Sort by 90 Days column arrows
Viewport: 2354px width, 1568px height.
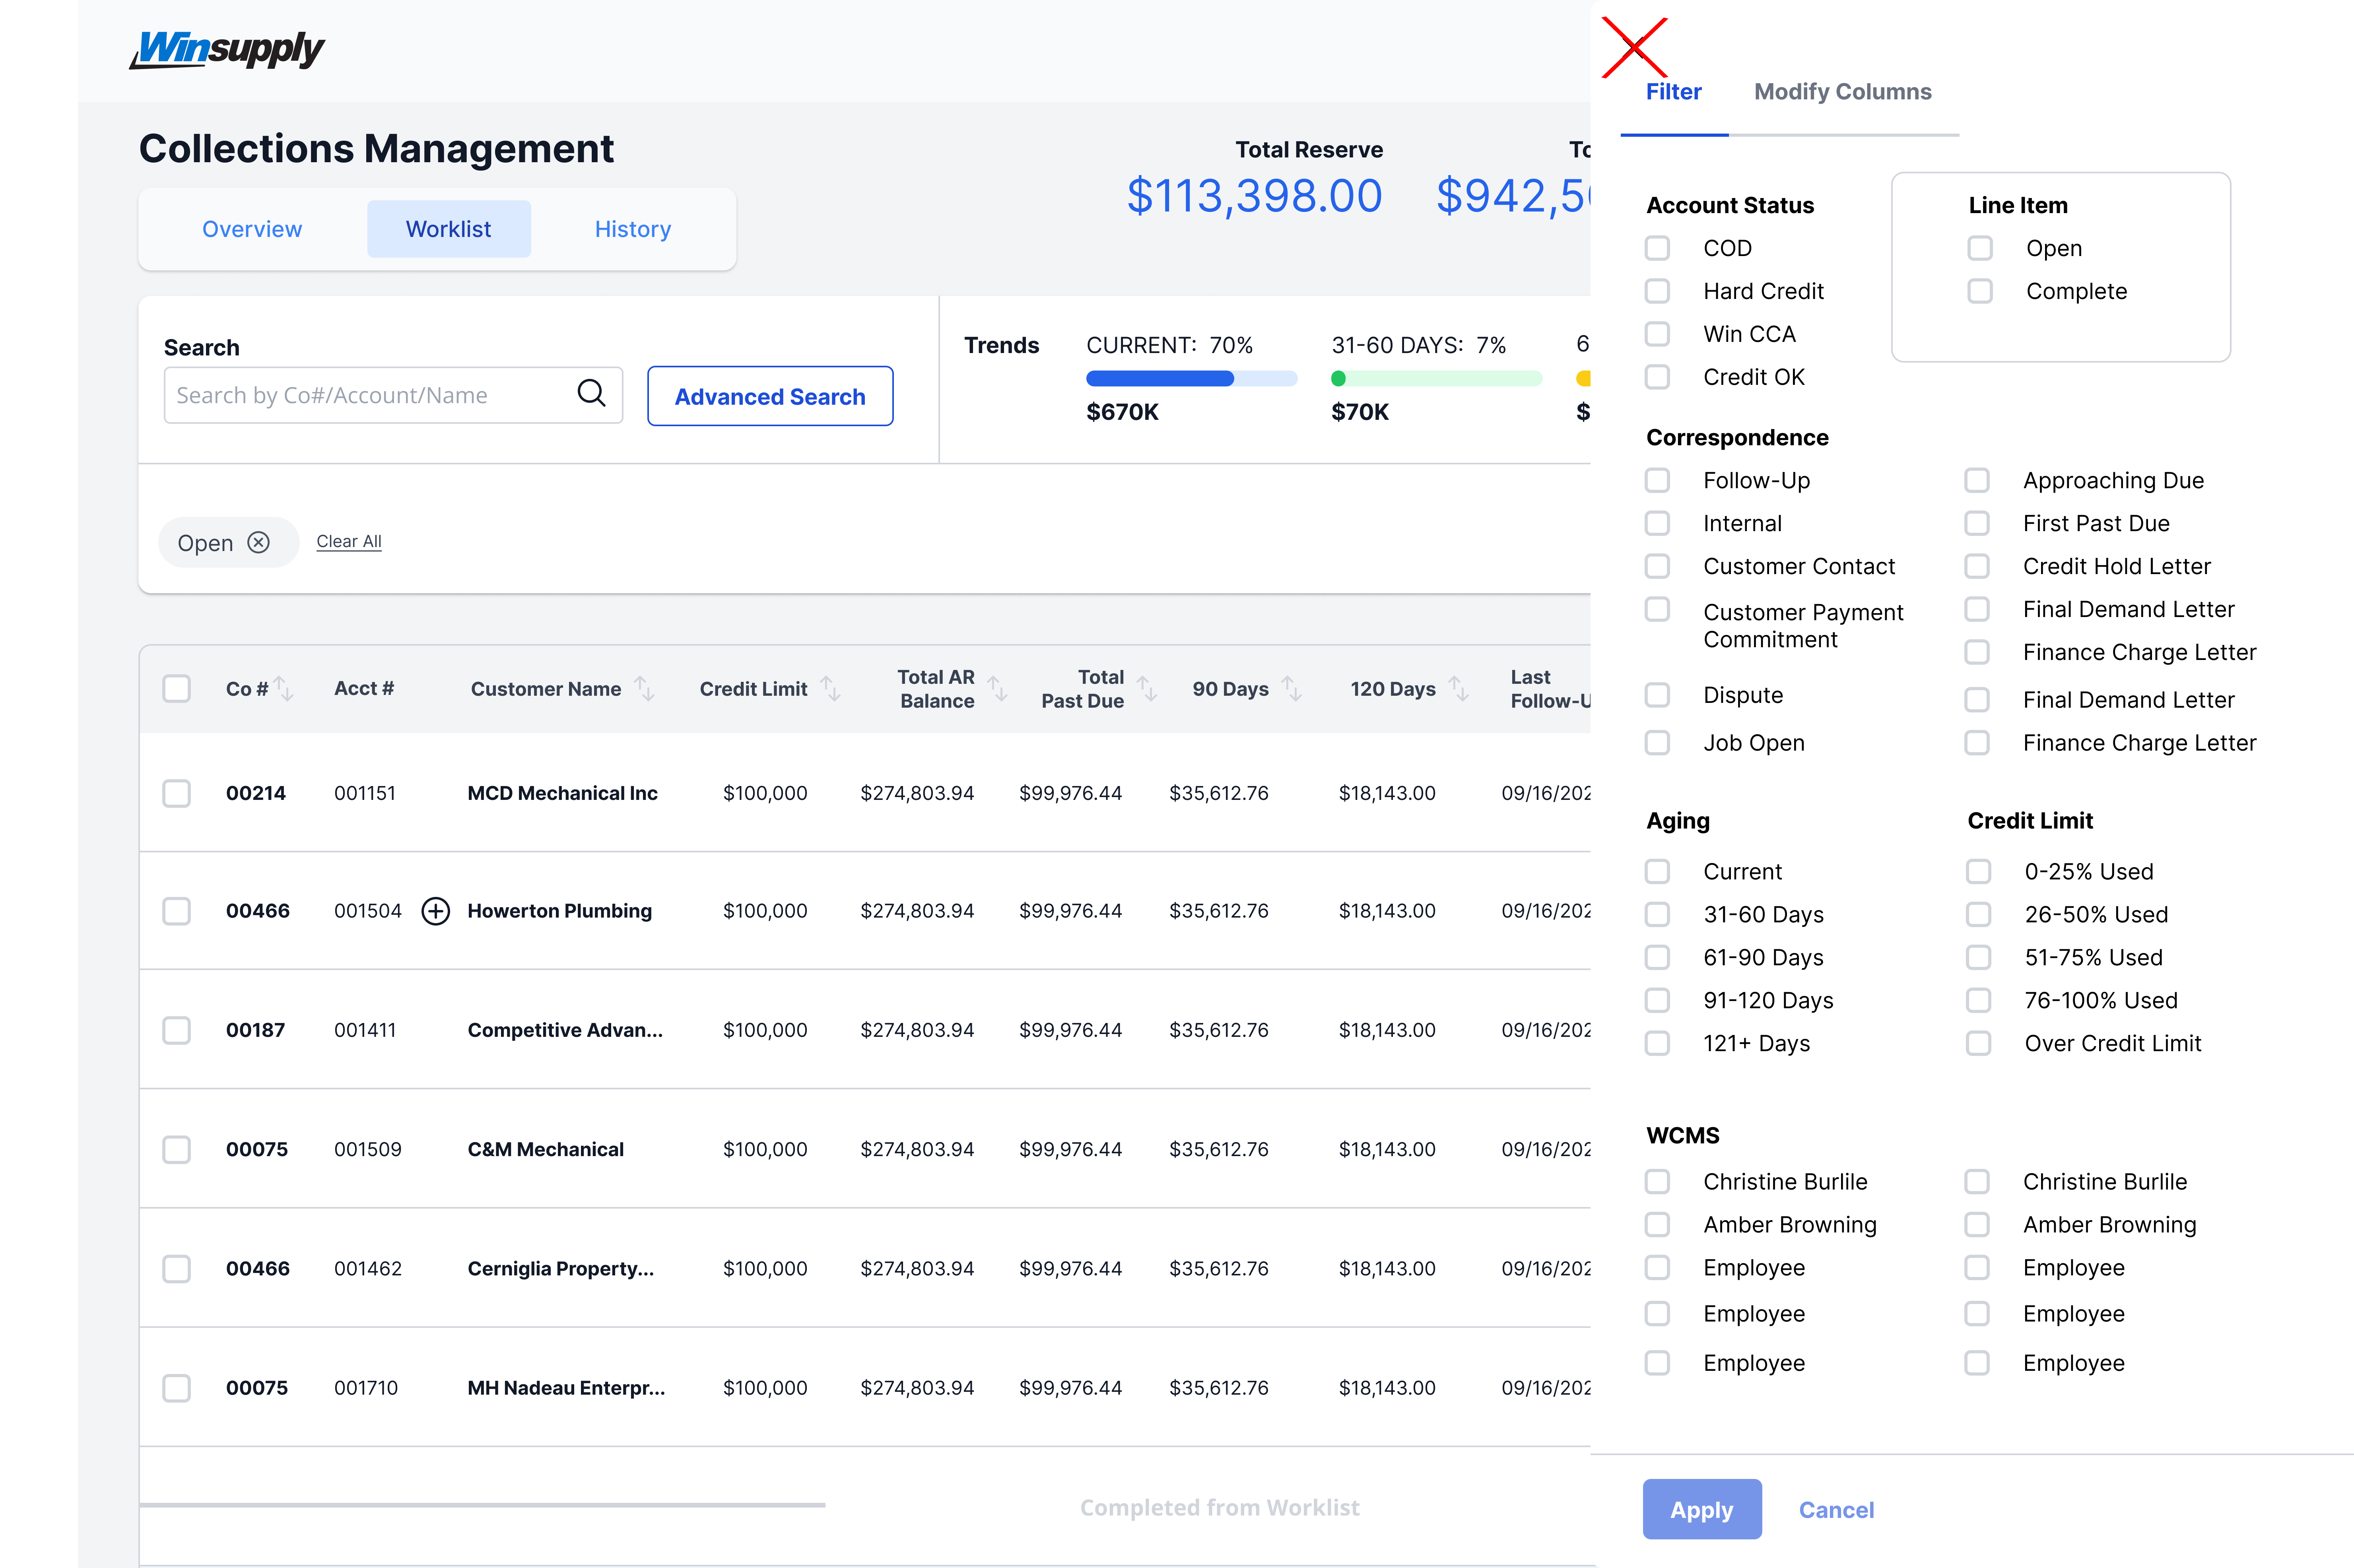pos(1292,689)
